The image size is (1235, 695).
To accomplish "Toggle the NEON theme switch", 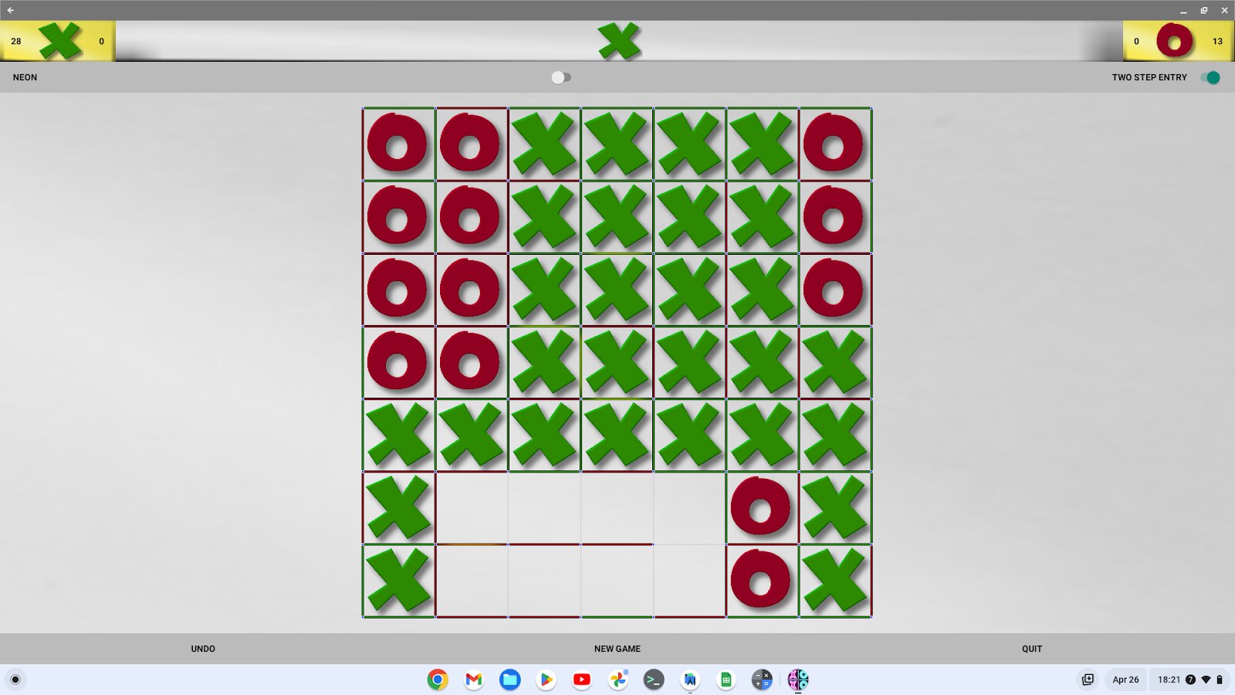I will tap(561, 77).
